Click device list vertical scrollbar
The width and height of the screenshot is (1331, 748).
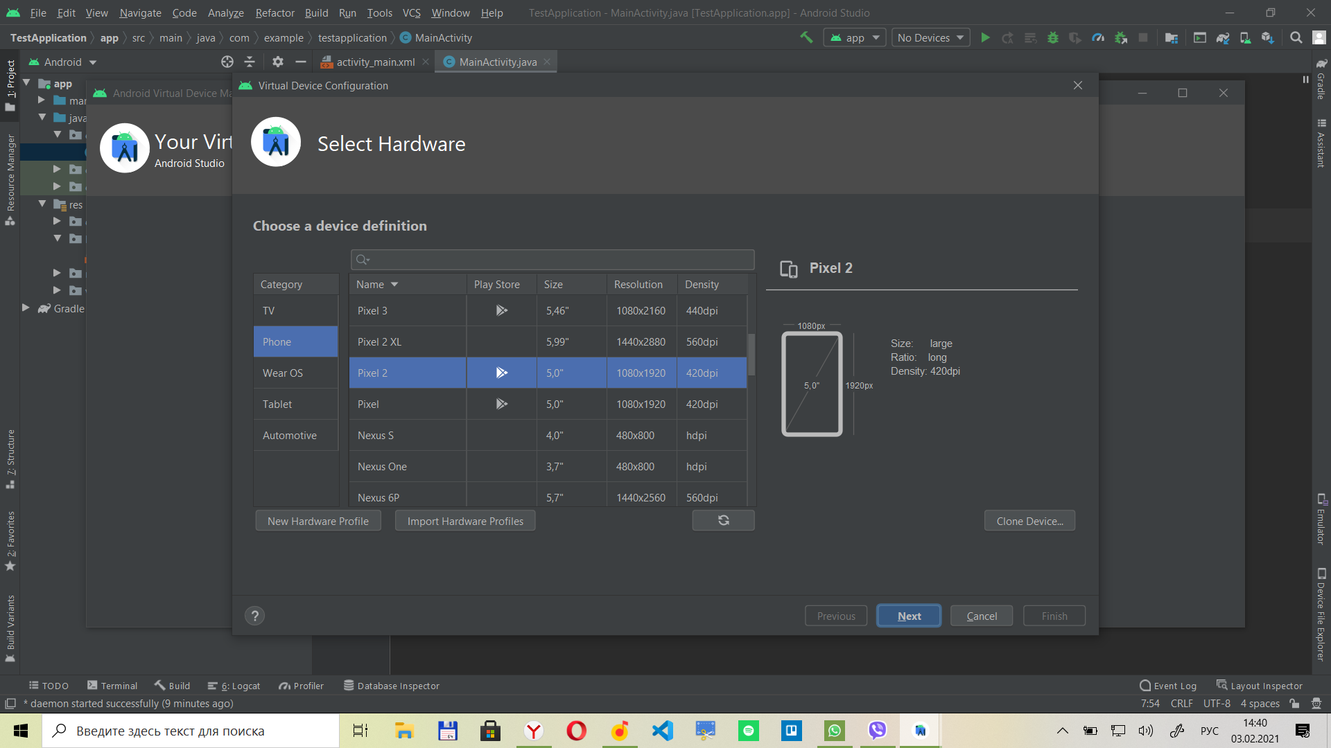751,353
